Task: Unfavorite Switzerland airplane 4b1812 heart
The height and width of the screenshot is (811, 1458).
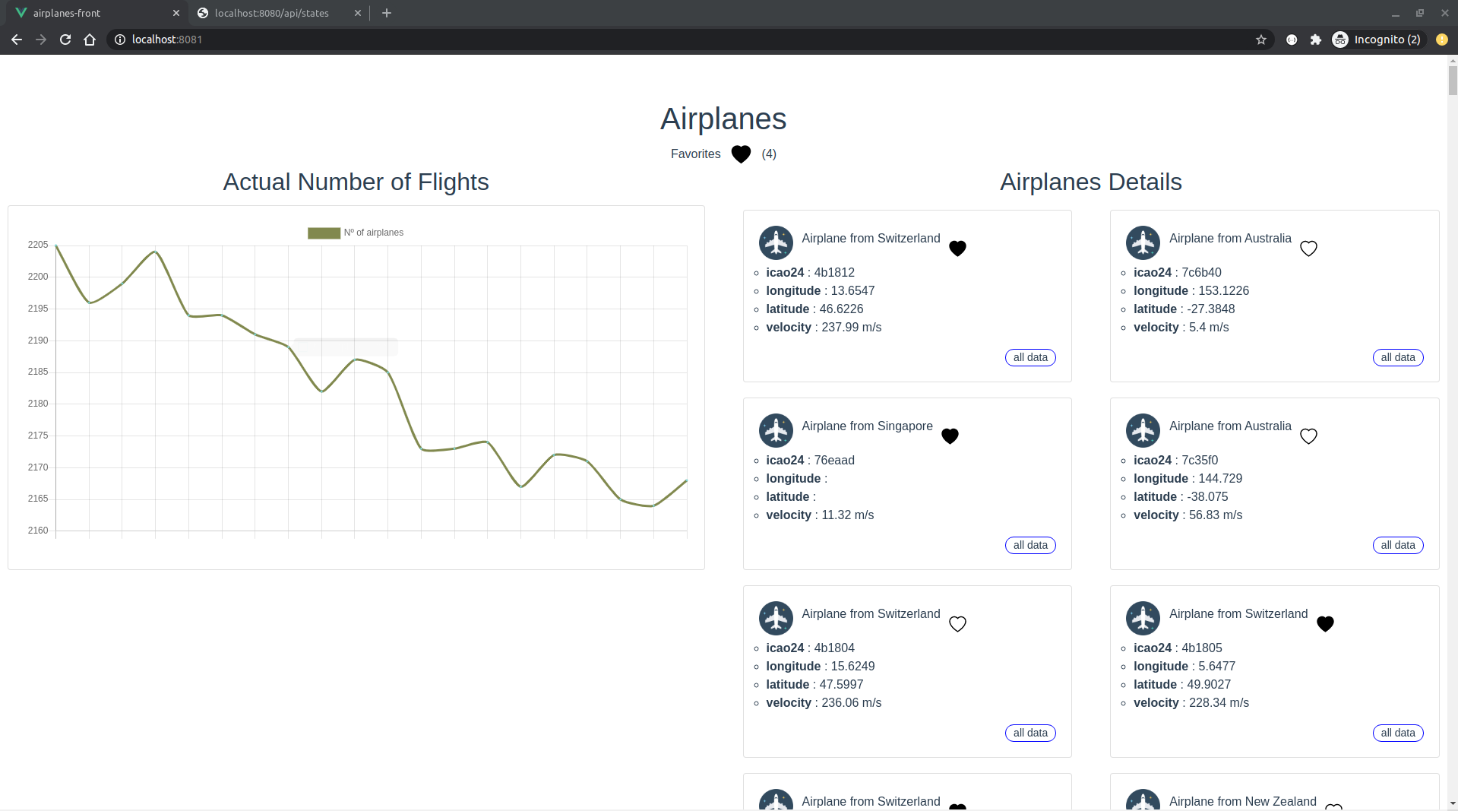Action: coord(957,249)
